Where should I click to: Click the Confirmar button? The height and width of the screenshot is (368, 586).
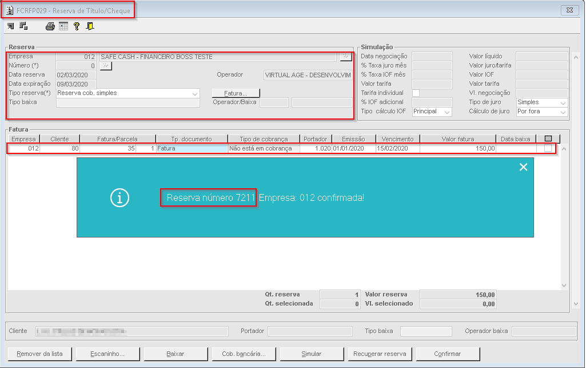(448, 354)
